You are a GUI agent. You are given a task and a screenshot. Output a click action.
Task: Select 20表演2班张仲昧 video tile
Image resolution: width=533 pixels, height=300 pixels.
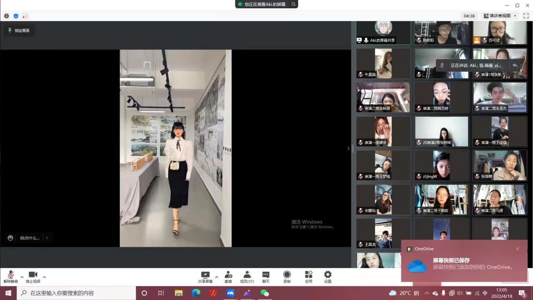pyautogui.click(x=441, y=131)
